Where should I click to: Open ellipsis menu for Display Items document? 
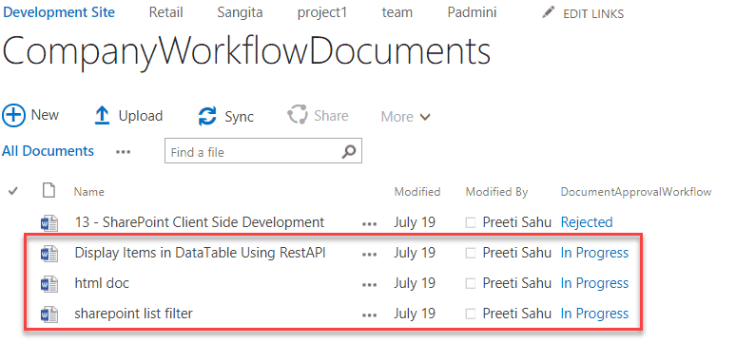[x=369, y=254]
